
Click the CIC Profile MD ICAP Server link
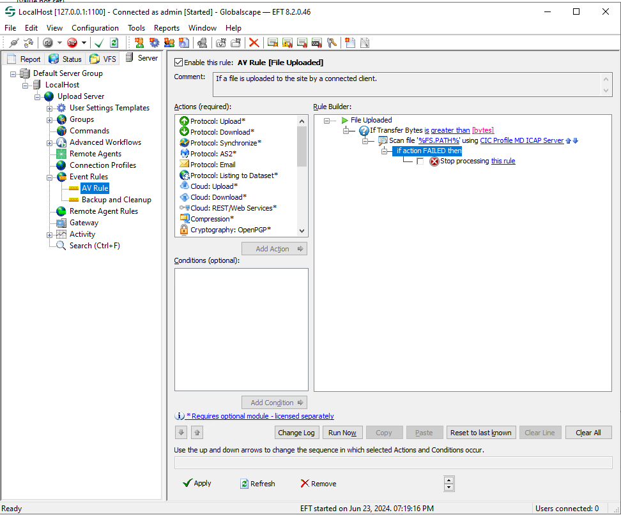[x=521, y=140]
